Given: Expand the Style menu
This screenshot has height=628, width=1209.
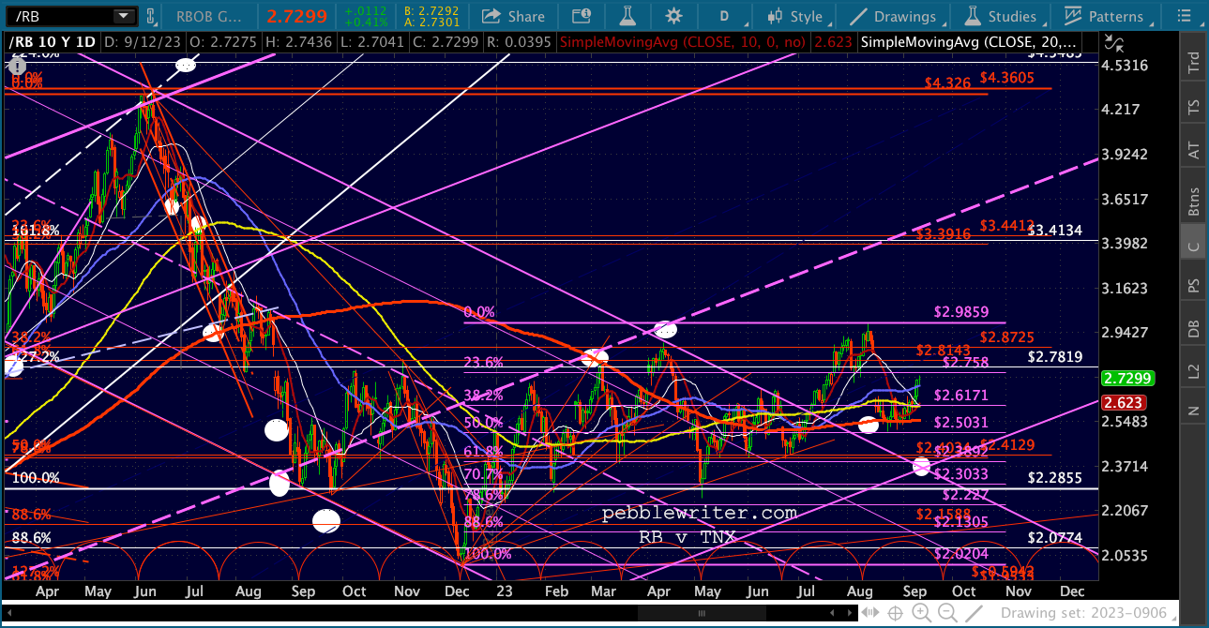Looking at the screenshot, I should click(x=794, y=16).
